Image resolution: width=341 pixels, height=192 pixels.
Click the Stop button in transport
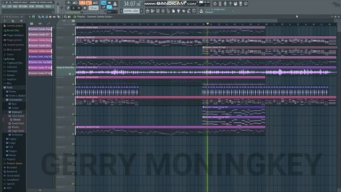(x=79, y=8)
